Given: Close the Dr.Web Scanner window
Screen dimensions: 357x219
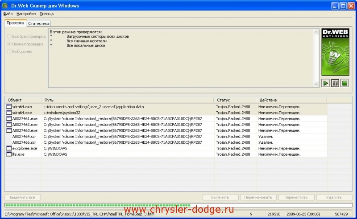Looking at the screenshot, I should pyautogui.click(x=351, y=6).
